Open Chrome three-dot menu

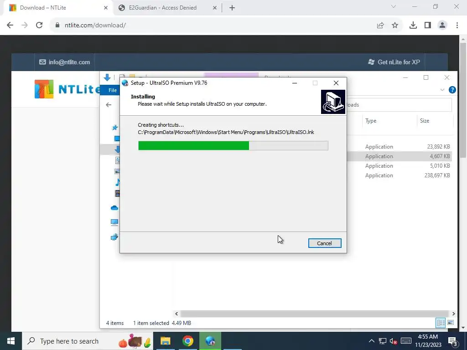click(x=457, y=26)
